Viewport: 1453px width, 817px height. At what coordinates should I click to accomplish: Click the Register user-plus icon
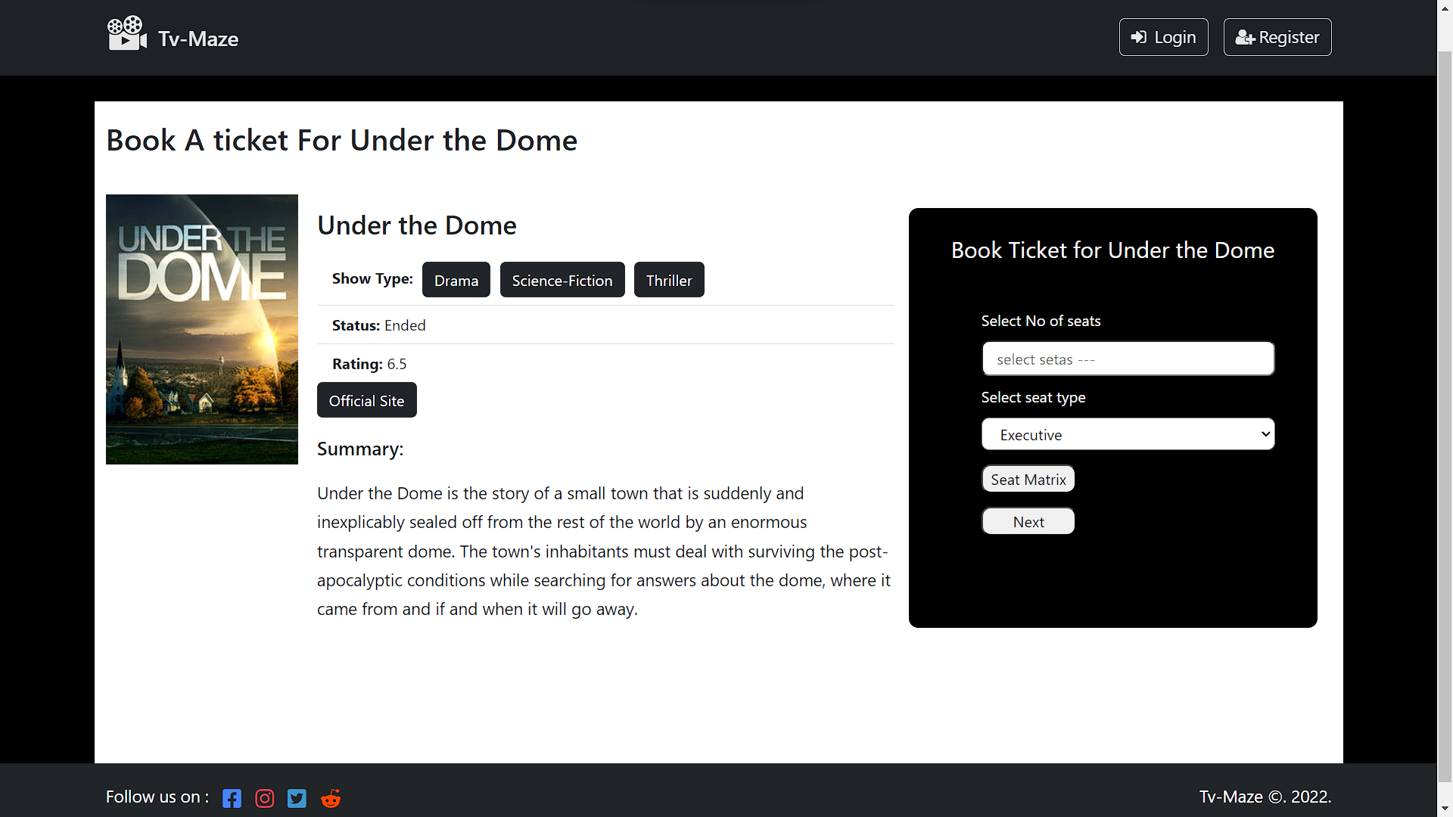coord(1245,37)
